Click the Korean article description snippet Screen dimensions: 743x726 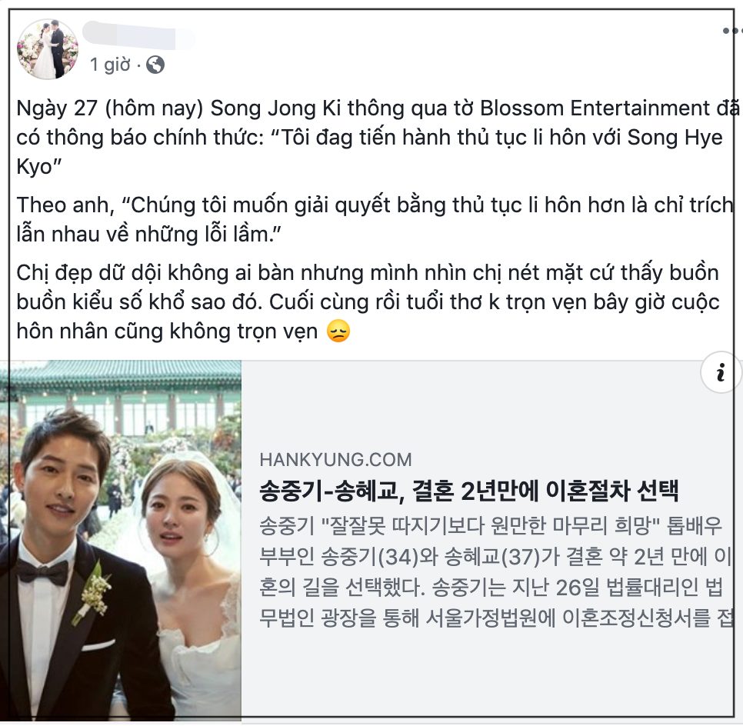495,571
